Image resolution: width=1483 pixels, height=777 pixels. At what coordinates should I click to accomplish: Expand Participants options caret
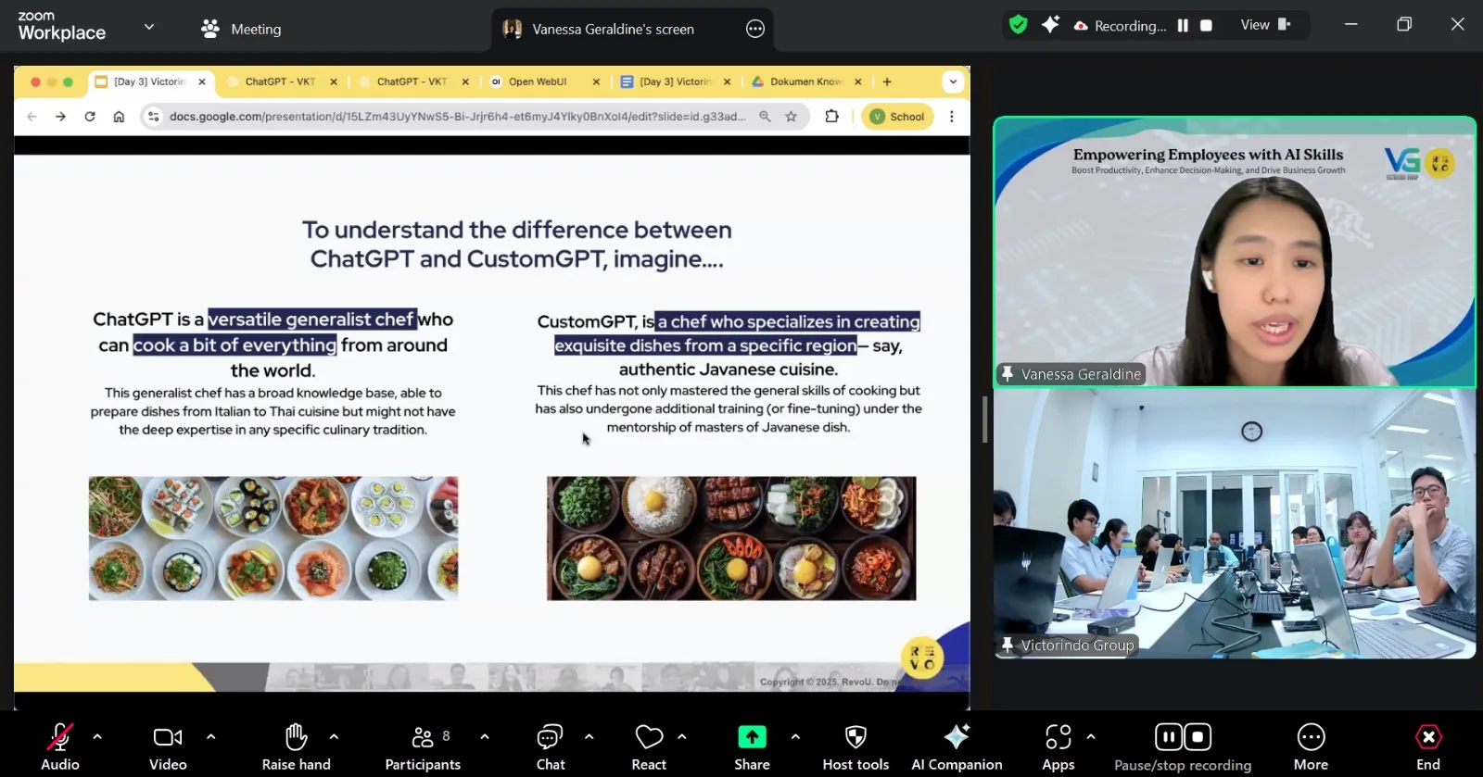[485, 737]
